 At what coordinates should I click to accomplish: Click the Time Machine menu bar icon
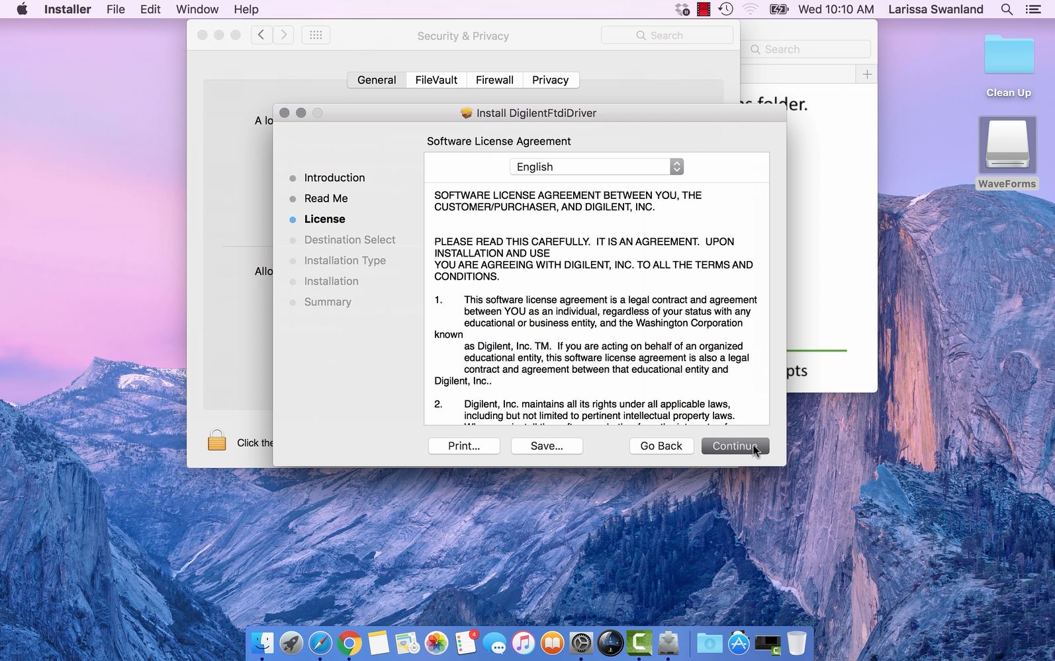(x=726, y=9)
